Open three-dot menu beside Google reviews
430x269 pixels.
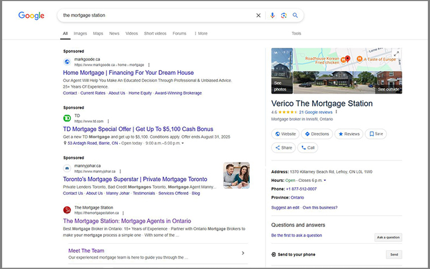click(x=336, y=112)
